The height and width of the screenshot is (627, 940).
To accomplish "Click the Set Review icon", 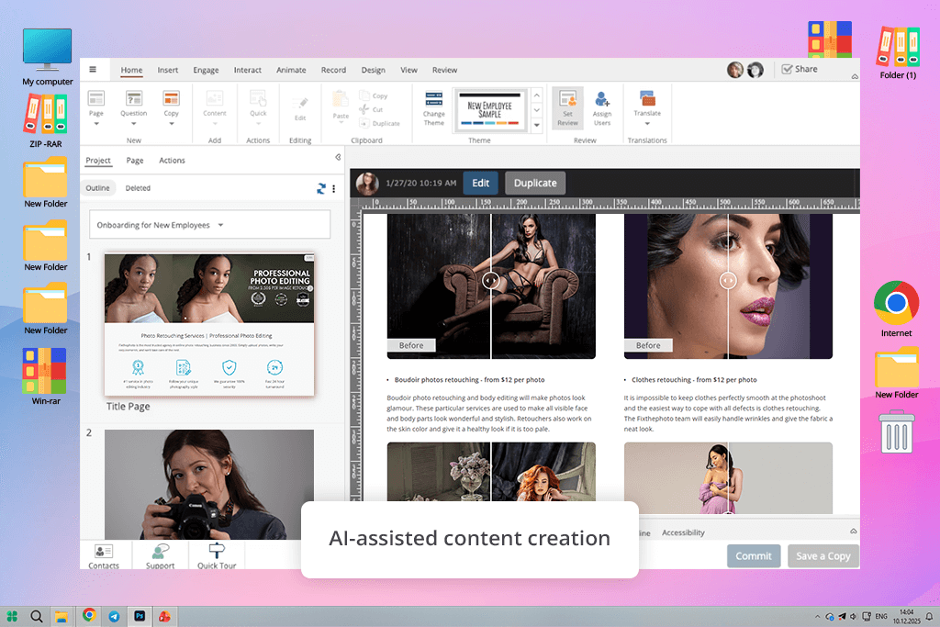I will 567,99.
